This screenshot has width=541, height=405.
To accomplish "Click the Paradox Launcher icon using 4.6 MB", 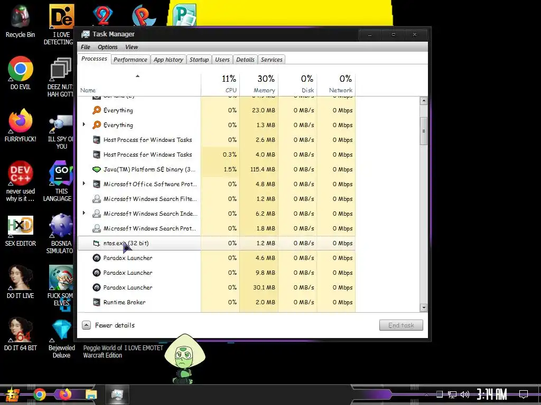I will pyautogui.click(x=97, y=258).
